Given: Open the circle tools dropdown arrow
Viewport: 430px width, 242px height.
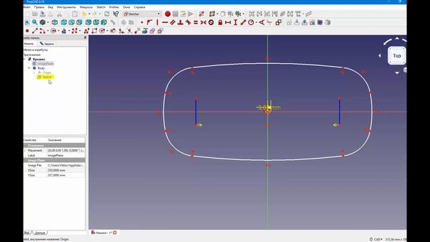Looking at the screenshot, I should click(58, 31).
